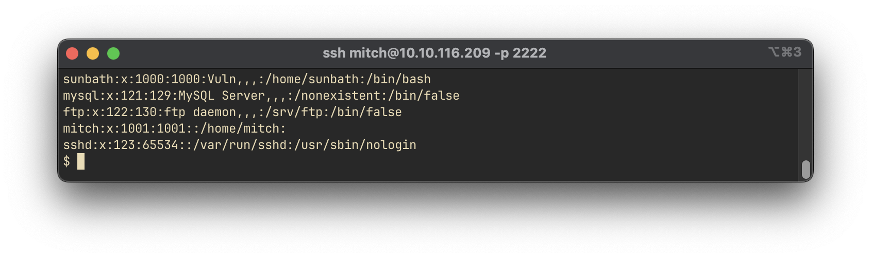871x258 pixels.
Task: Zoom the terminal with the green button
Action: (x=113, y=53)
